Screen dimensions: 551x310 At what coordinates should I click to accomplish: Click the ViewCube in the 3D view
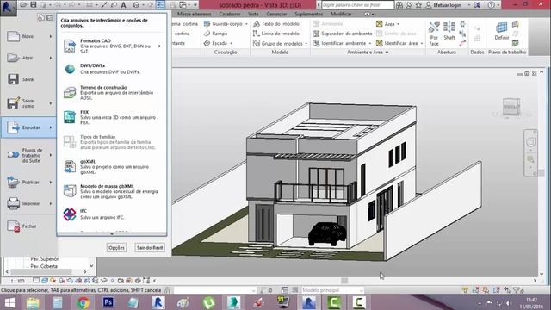click(511, 107)
